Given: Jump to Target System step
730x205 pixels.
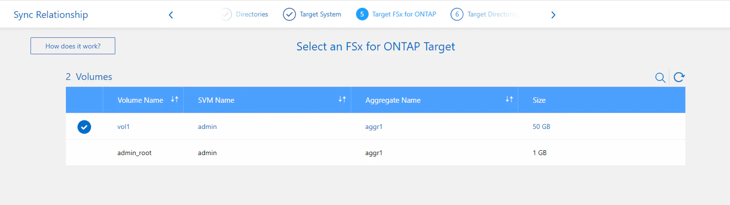Looking at the screenshot, I should (320, 14).
